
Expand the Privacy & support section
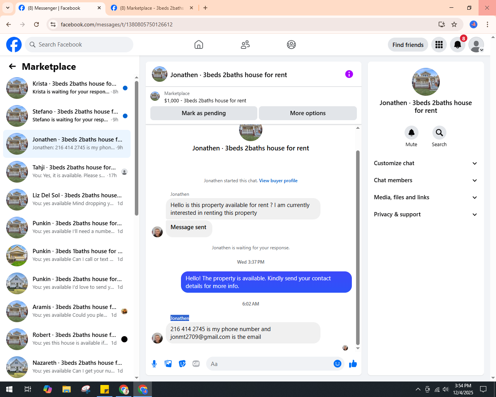[x=426, y=214]
